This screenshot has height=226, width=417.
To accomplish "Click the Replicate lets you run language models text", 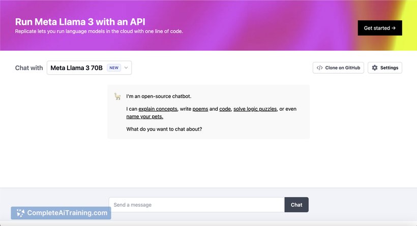I will pyautogui.click(x=99, y=31).
